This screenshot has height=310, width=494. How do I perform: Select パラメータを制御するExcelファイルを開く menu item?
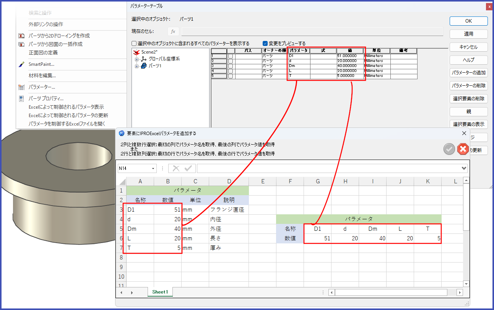[x=67, y=124]
